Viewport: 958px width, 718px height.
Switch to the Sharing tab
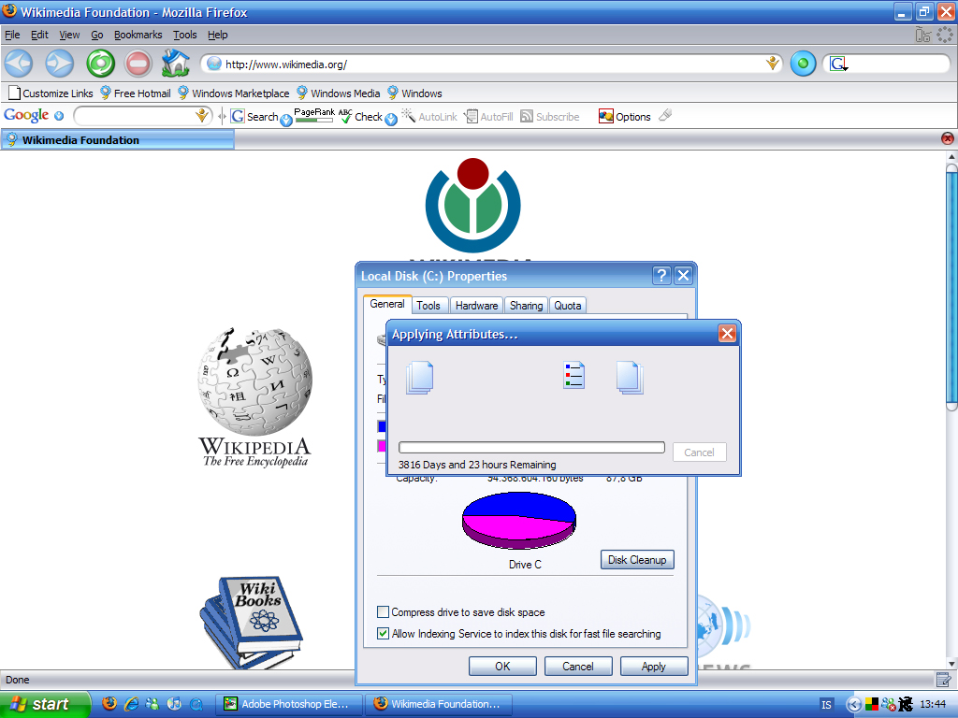click(526, 306)
